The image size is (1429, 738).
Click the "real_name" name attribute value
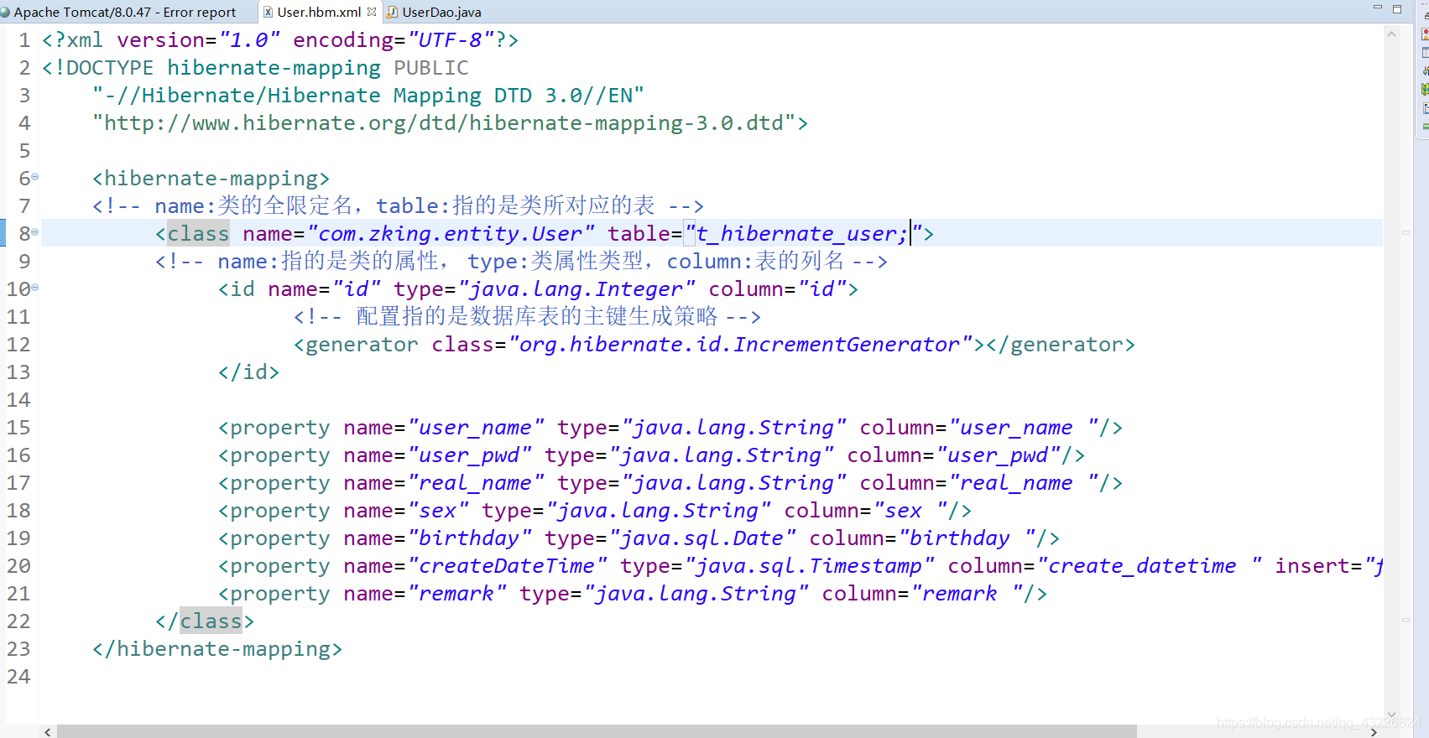coord(476,482)
